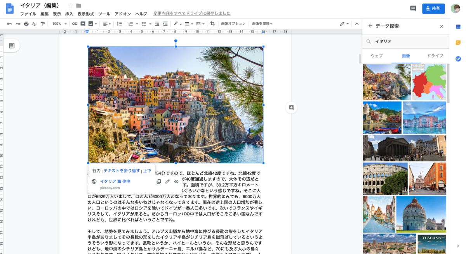Click the undo icon

tap(9, 24)
